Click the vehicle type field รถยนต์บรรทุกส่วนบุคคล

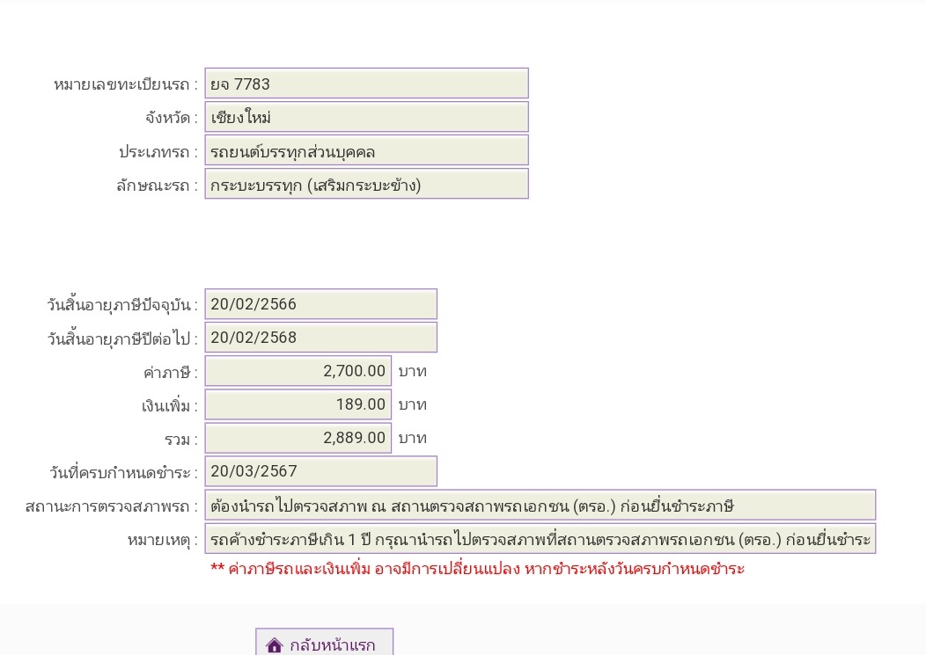click(x=366, y=150)
